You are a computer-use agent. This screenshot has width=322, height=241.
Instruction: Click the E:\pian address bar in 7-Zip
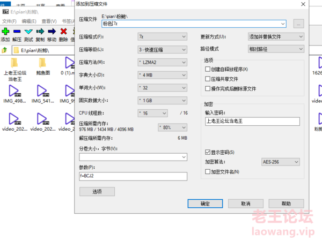point(43,50)
